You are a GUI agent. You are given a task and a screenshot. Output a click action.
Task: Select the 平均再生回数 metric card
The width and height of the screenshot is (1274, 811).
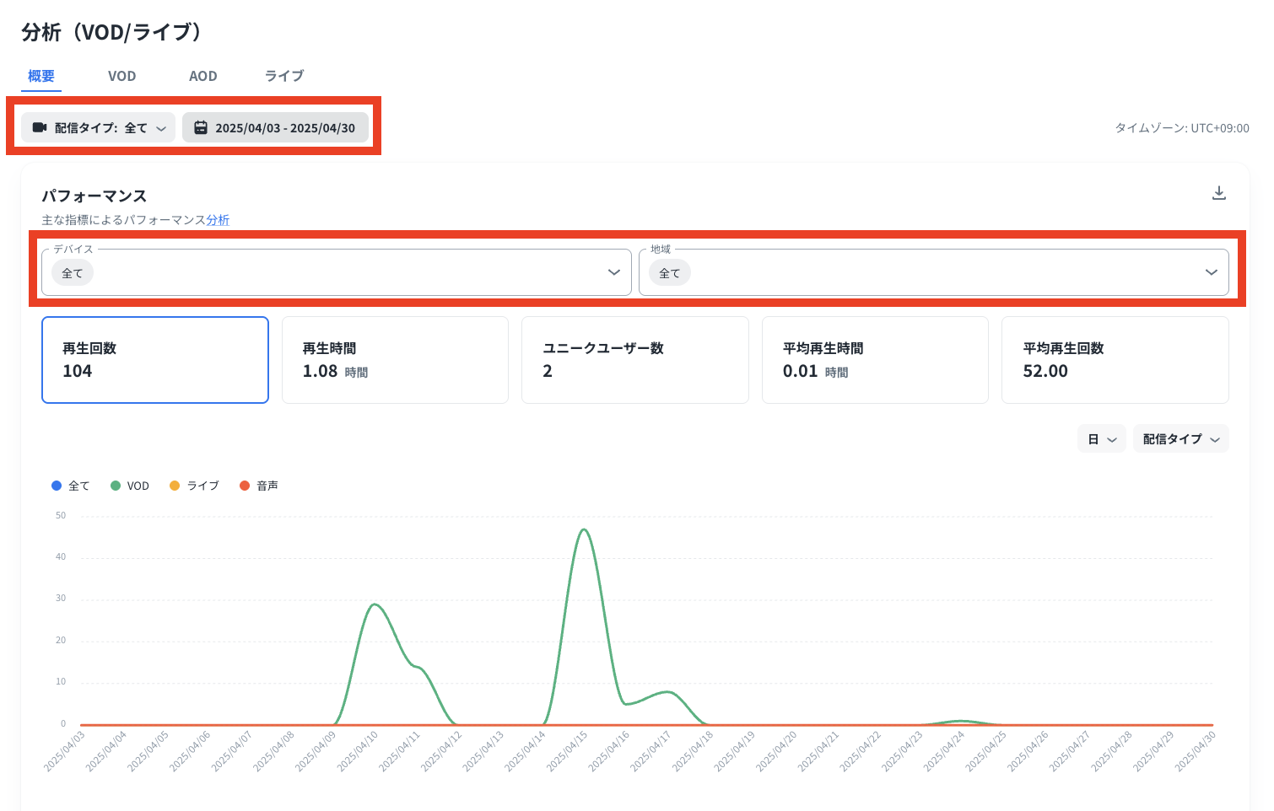[1115, 360]
